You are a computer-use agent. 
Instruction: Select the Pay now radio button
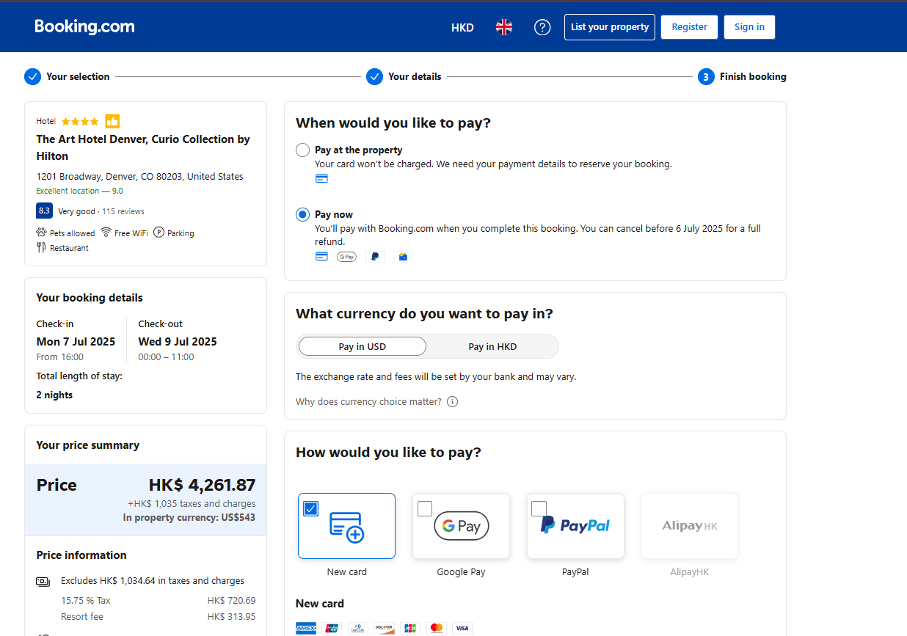pyautogui.click(x=302, y=215)
